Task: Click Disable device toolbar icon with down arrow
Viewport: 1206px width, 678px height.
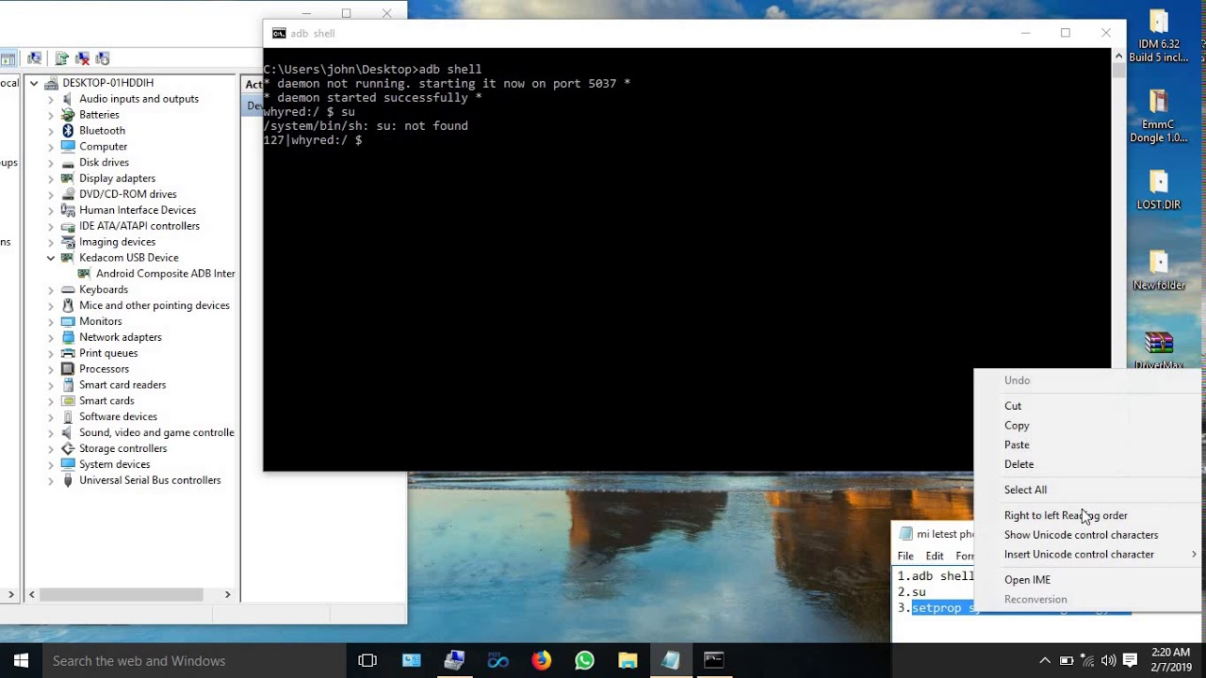Action: tap(103, 58)
